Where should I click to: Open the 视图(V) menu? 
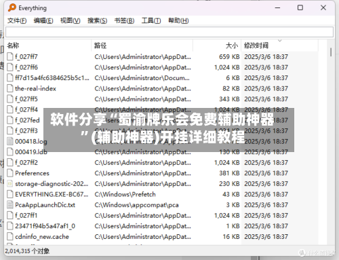click(70, 20)
